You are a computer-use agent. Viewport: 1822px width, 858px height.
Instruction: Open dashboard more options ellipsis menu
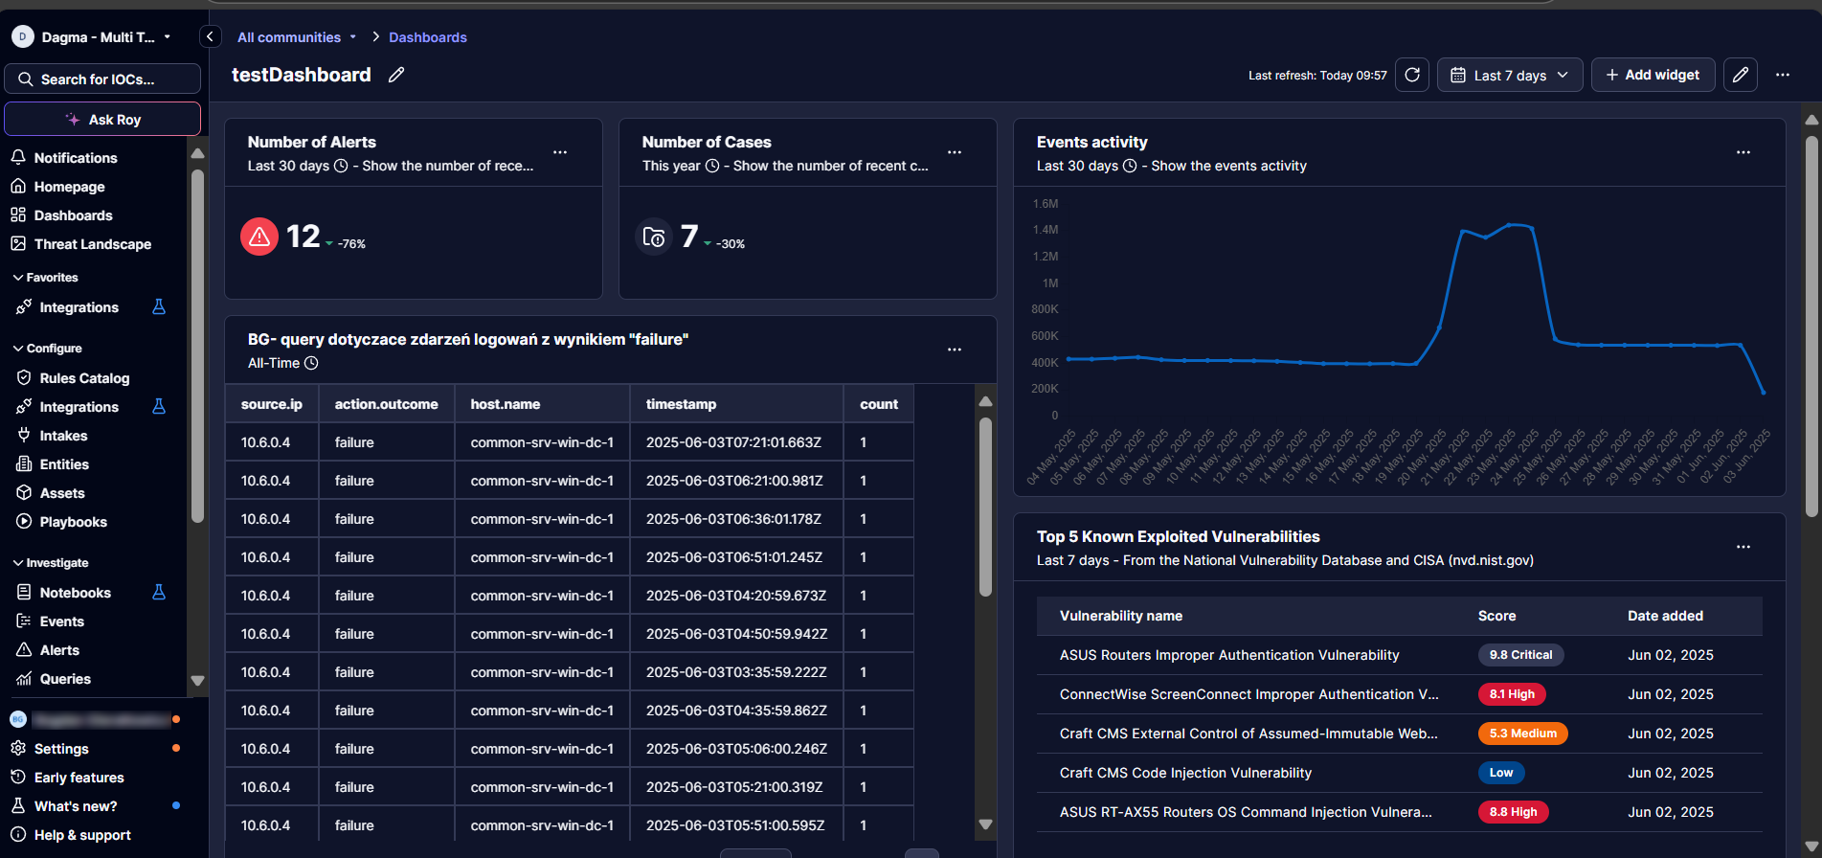(x=1782, y=75)
